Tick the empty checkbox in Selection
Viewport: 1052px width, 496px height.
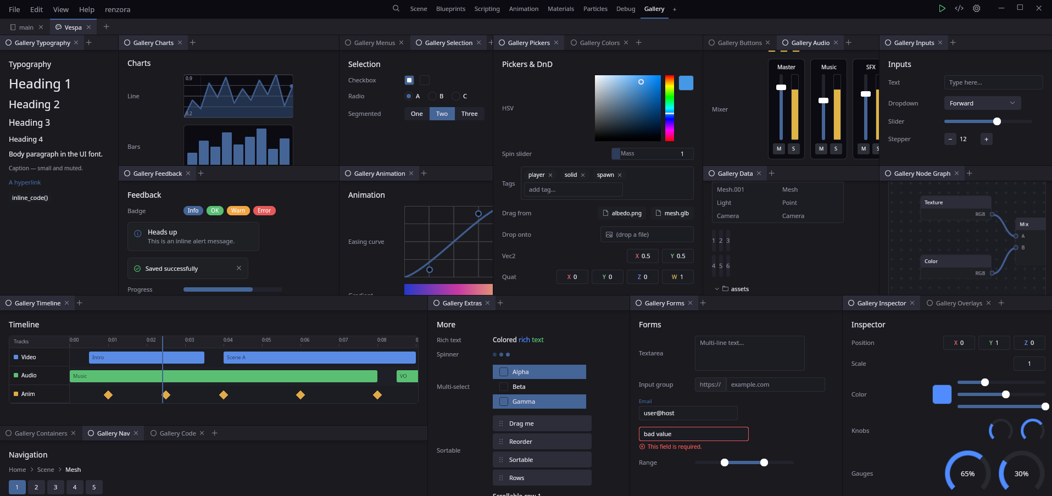click(x=425, y=80)
